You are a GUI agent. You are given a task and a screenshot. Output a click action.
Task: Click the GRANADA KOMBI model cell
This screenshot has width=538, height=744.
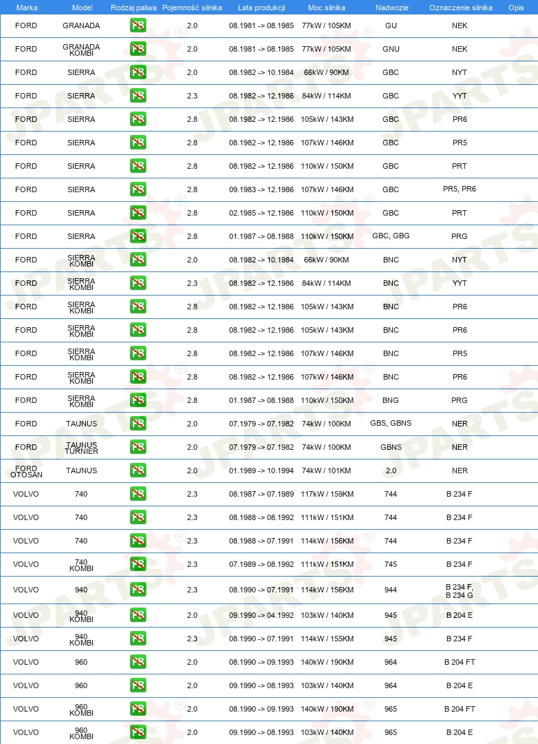click(82, 50)
